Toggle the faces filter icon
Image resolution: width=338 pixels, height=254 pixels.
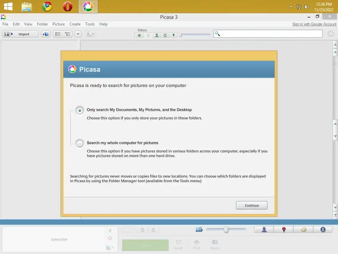point(157,35)
